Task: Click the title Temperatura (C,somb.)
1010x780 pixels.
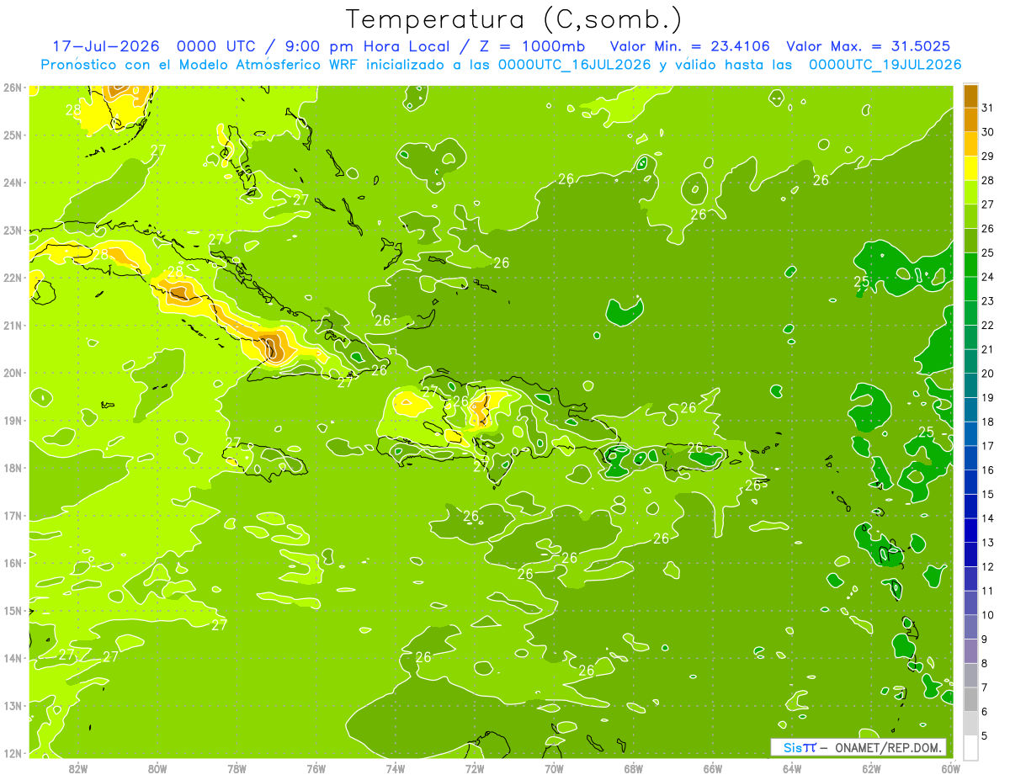Action: click(x=514, y=19)
